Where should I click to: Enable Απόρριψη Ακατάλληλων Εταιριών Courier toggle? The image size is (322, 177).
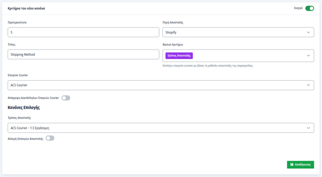point(66,98)
